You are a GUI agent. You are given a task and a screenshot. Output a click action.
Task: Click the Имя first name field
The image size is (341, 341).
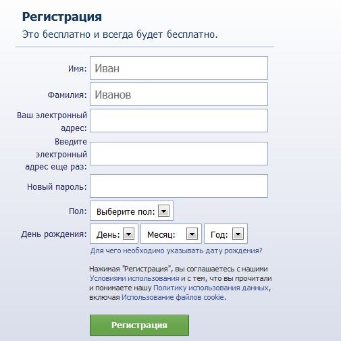pos(179,68)
